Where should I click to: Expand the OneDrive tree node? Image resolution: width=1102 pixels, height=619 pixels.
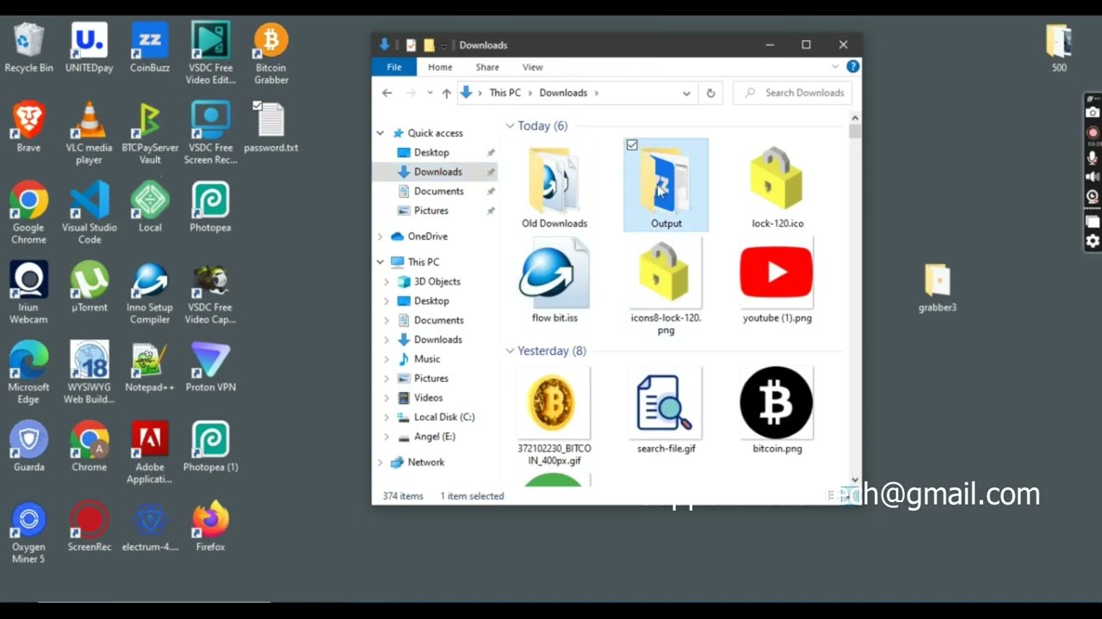(381, 236)
